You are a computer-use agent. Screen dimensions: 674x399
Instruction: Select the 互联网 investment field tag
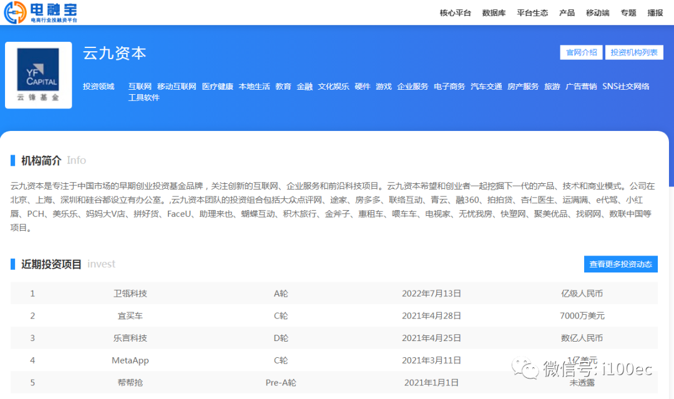tap(140, 87)
